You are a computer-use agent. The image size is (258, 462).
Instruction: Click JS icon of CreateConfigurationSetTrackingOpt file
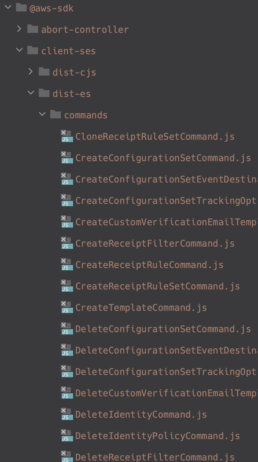click(x=67, y=200)
